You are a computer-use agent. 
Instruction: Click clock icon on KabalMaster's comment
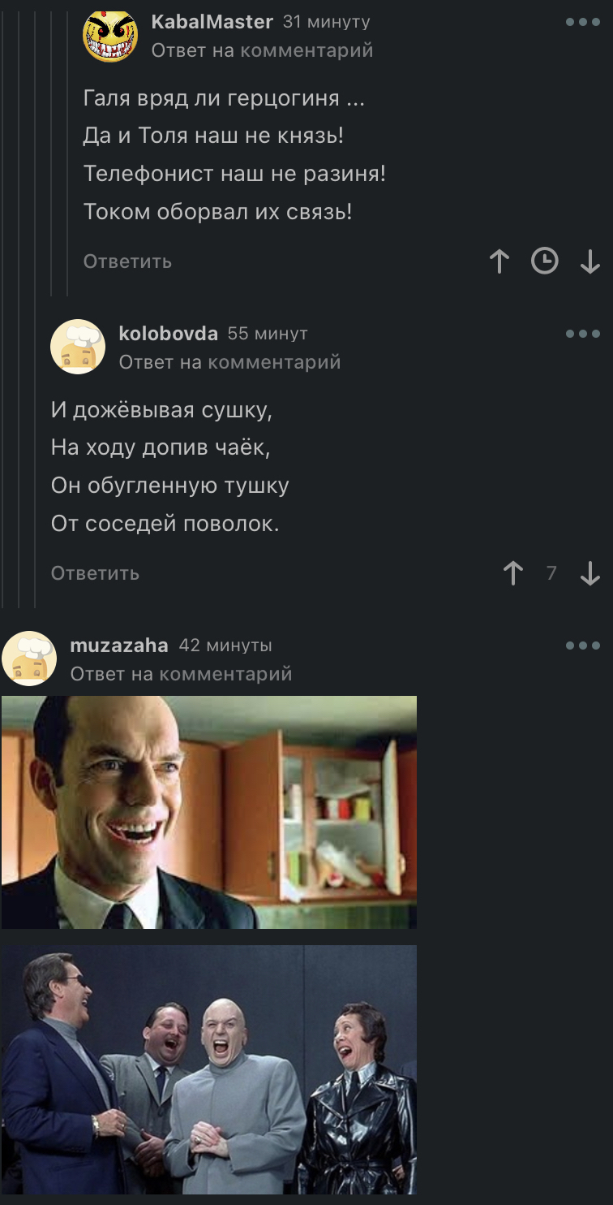click(545, 261)
